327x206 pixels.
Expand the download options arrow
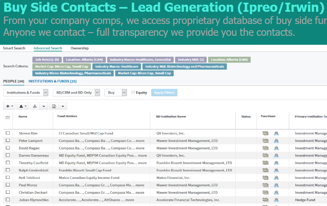coord(44,106)
